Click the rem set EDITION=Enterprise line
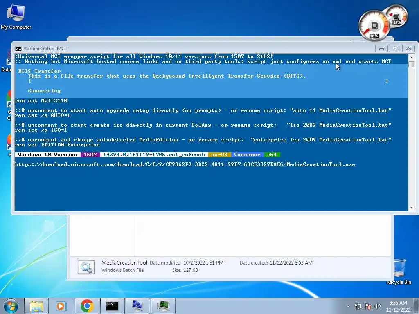This screenshot has height=314, width=419. pos(57,145)
